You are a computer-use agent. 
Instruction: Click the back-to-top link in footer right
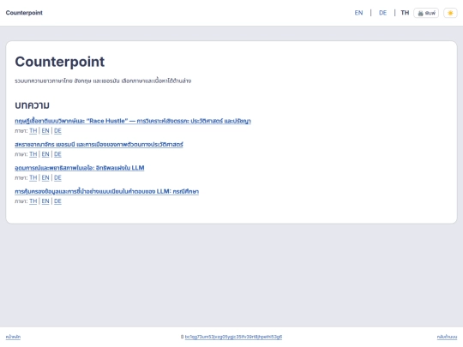tap(447, 337)
